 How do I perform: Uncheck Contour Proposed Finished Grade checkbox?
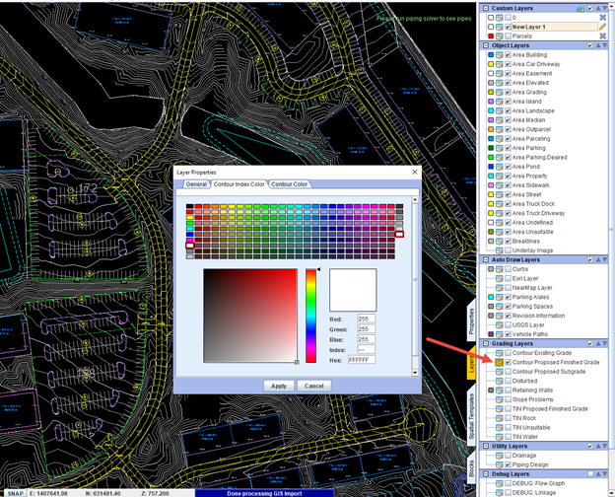[x=508, y=362]
